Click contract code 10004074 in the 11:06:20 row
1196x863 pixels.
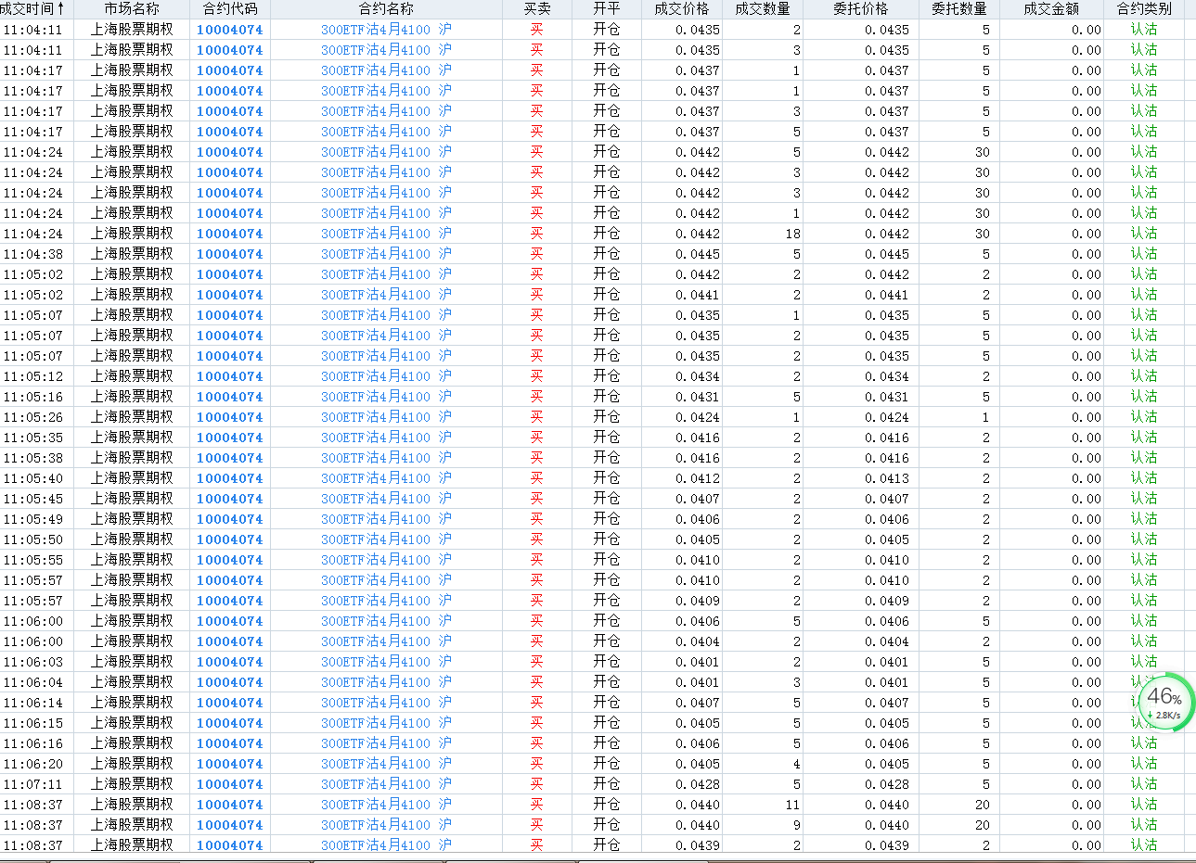coord(230,764)
